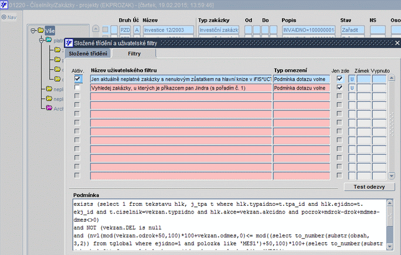Click the dialog's iF logo icon
The width and height of the screenshot is (401, 255).
tap(69, 43)
